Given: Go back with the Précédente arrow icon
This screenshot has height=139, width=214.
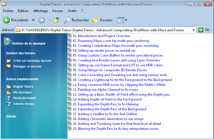Looking at the screenshot, I should point(6,20).
